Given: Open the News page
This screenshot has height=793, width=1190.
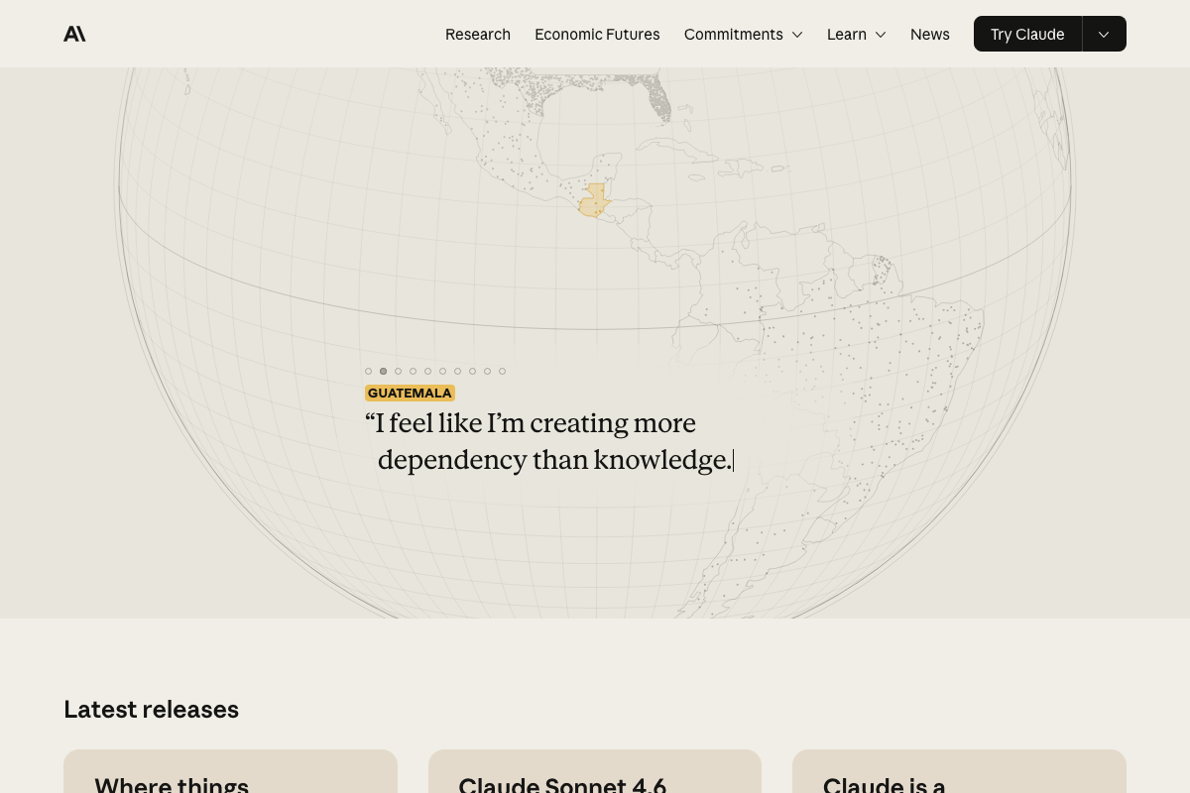Looking at the screenshot, I should click(930, 34).
